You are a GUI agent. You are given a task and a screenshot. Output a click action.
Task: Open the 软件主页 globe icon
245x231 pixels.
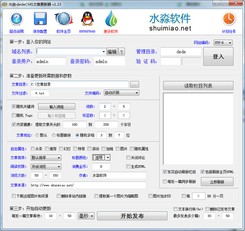click(x=64, y=19)
